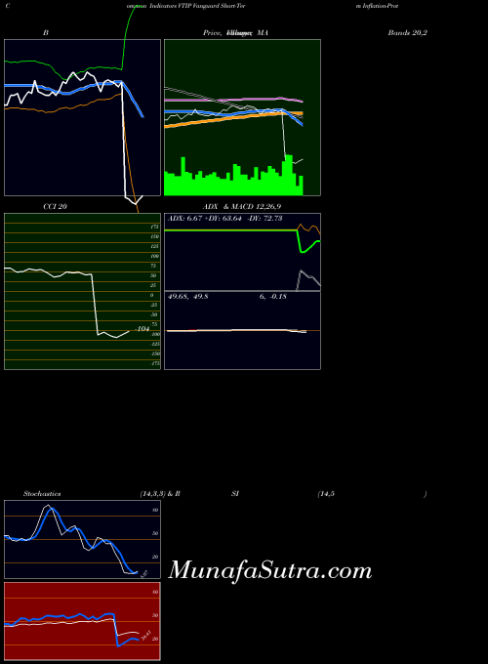This screenshot has width=488, height=664.
Task: Click the -104 CCI value label
Action: (142, 329)
